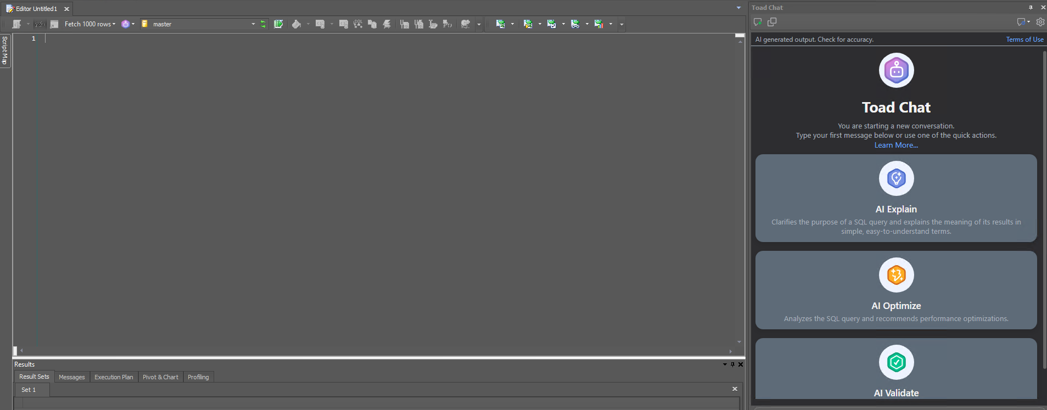The image size is (1047, 410).
Task: Click the export icon with chain link
Action: [x=575, y=24]
